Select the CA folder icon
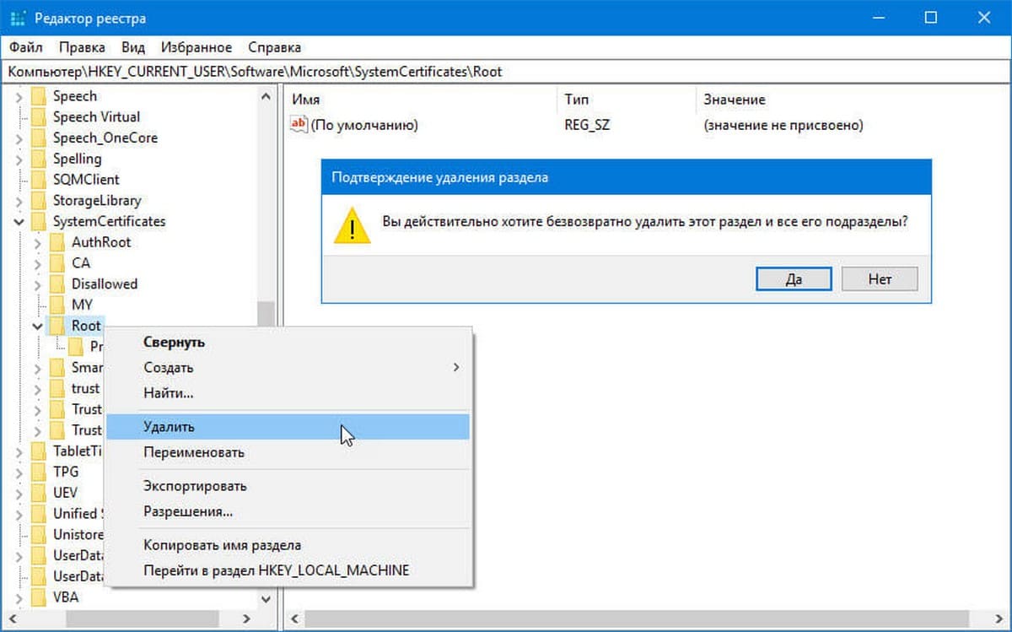This screenshot has height=632, width=1012. pyautogui.click(x=57, y=263)
